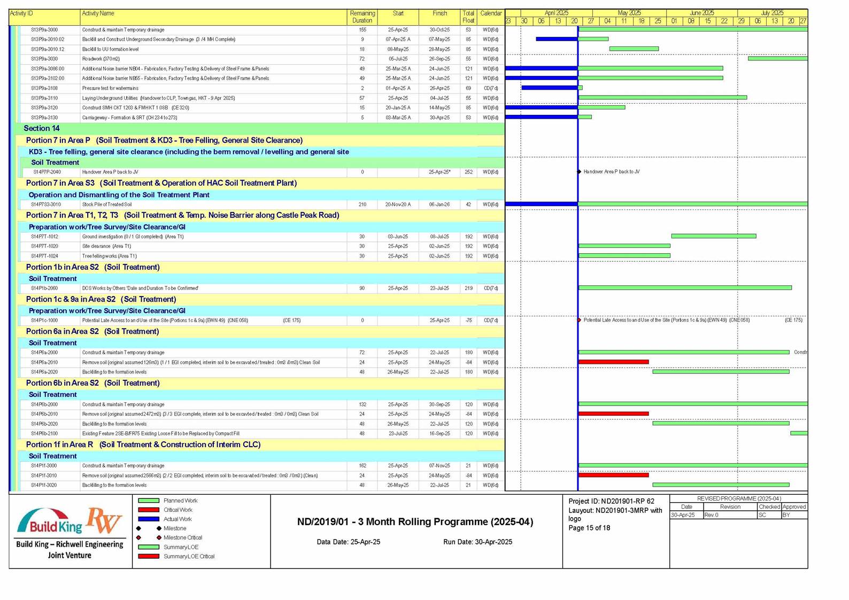Click the red Milestone Critical diamond in legend

tap(138, 537)
